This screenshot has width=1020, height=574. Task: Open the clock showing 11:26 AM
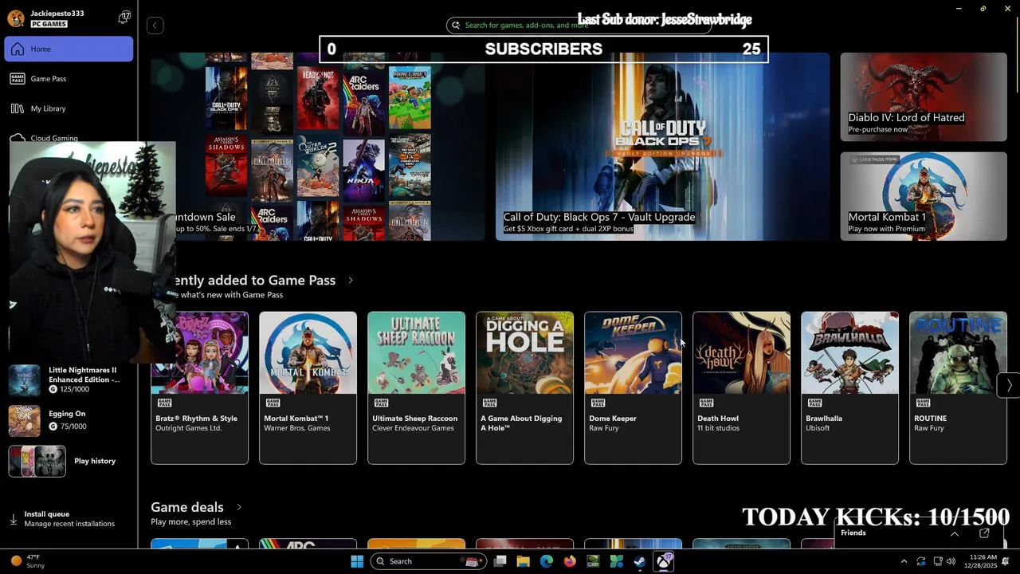click(983, 561)
